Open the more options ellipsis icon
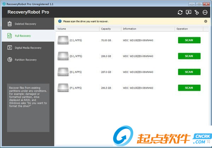The image size is (212, 148). click(x=205, y=12)
